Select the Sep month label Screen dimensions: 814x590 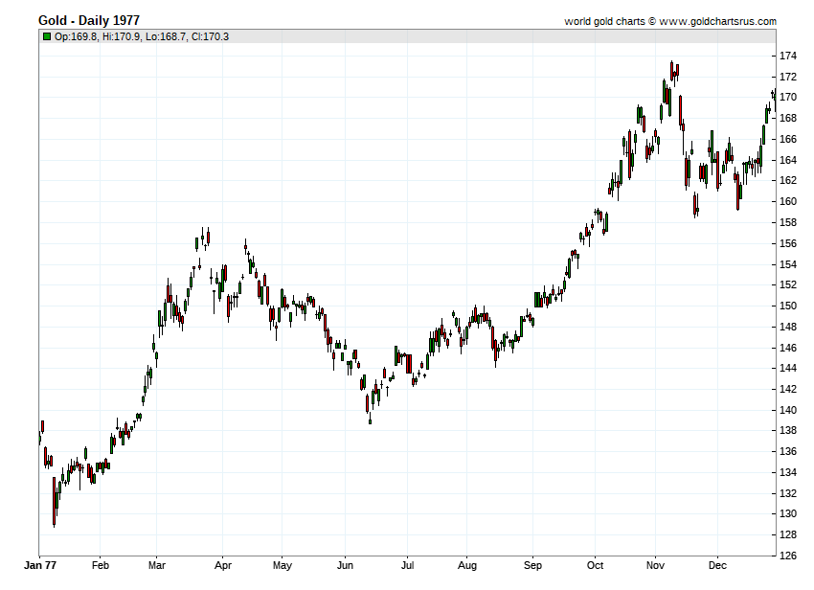coord(532,565)
